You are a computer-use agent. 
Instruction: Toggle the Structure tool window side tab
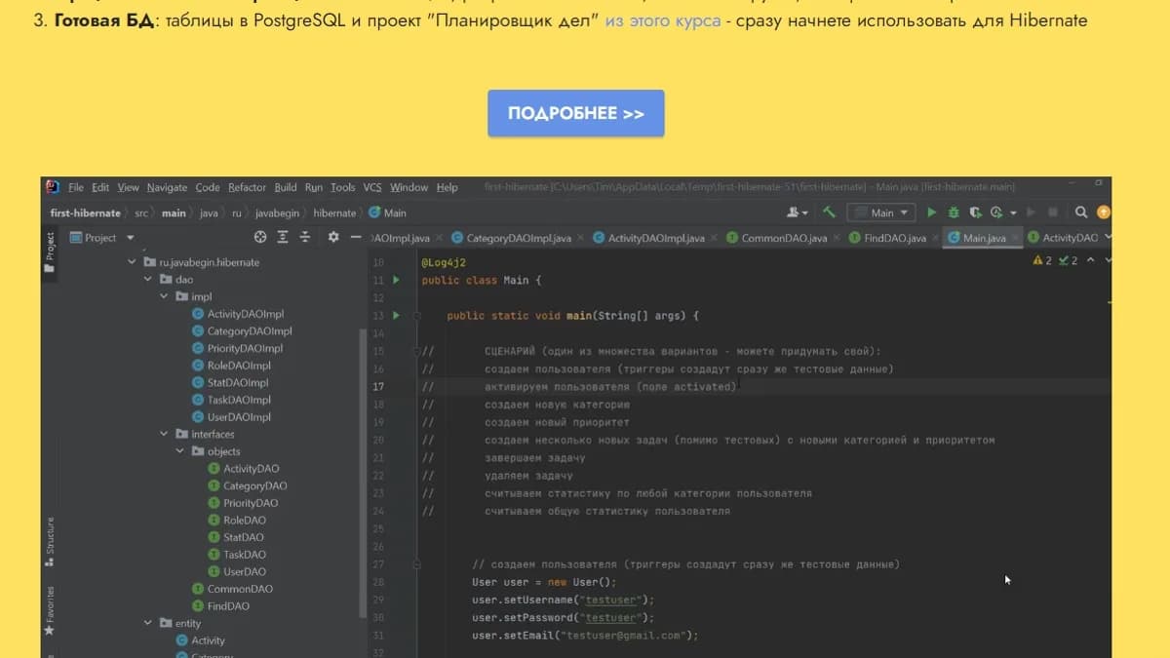click(50, 542)
